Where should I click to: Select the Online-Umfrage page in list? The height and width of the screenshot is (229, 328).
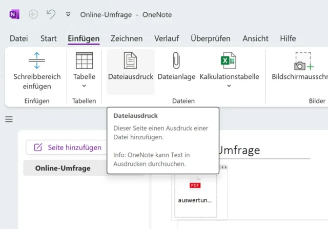pyautogui.click(x=65, y=168)
